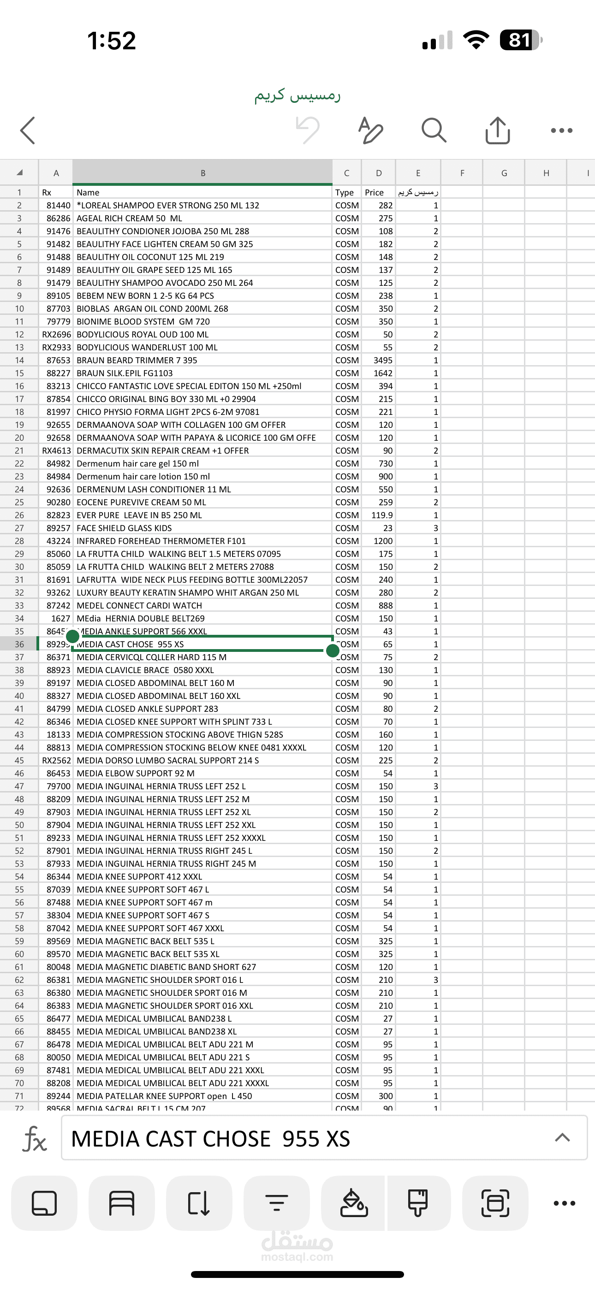Select cell 'BEBEM NEW BORN 1 2-5 KG 64 PCS'
This screenshot has height=1289, width=595.
pyautogui.click(x=203, y=296)
